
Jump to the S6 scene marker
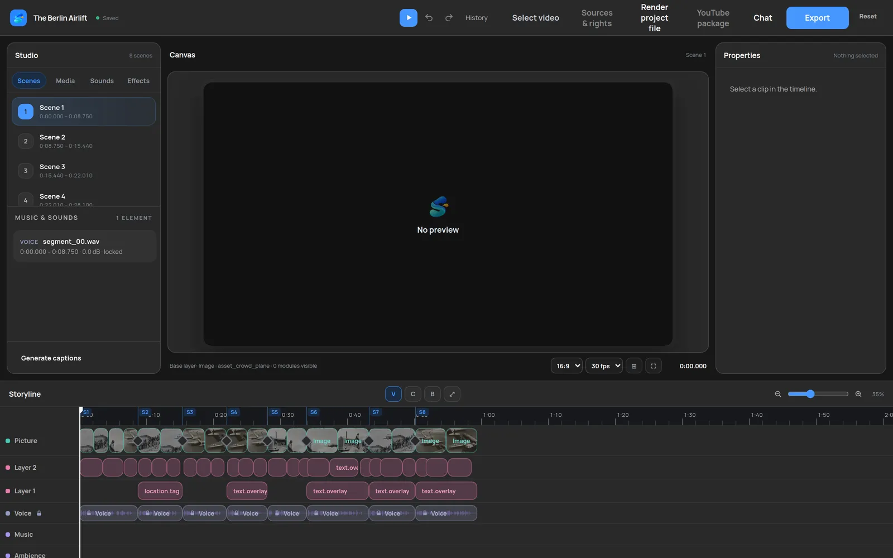[x=314, y=412]
